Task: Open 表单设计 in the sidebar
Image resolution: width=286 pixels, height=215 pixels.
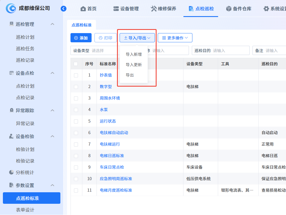Action: click(25, 210)
